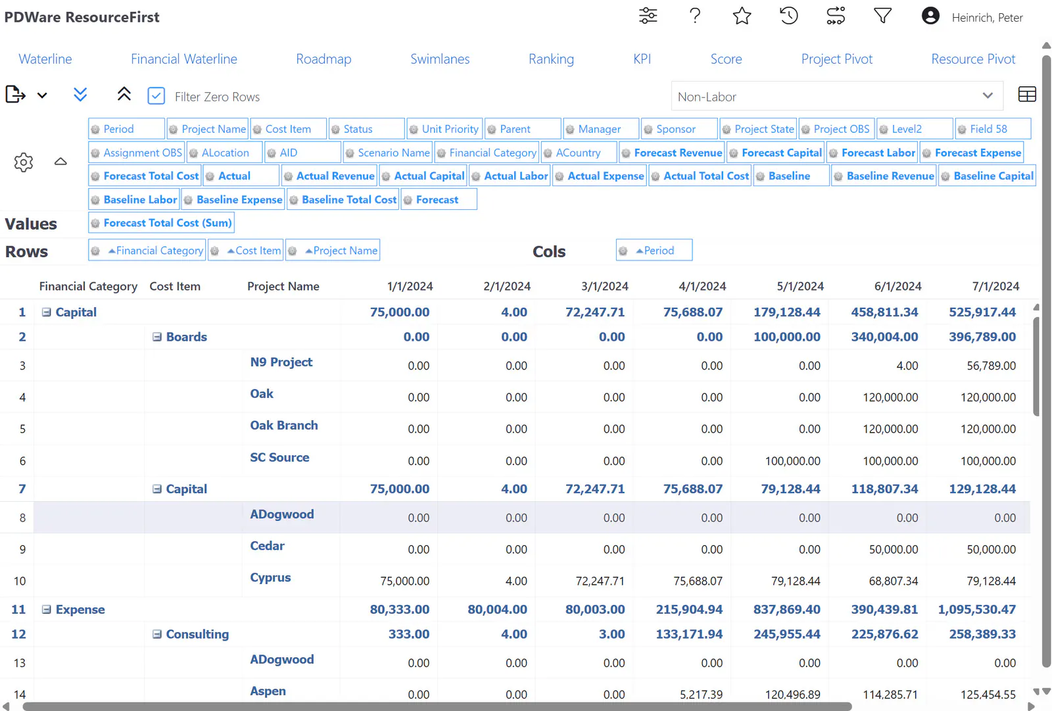Click the grid layout icon
Image resolution: width=1052 pixels, height=711 pixels.
tap(1026, 95)
